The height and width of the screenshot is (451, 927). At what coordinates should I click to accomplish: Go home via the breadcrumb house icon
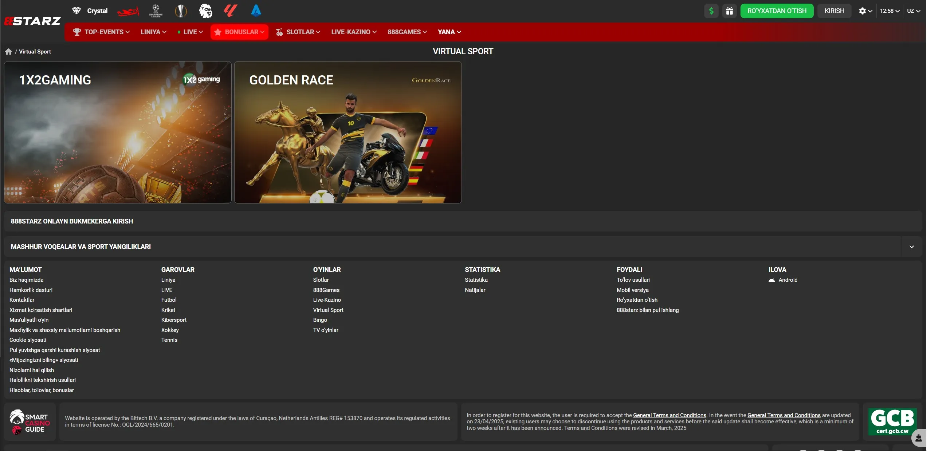(8, 52)
